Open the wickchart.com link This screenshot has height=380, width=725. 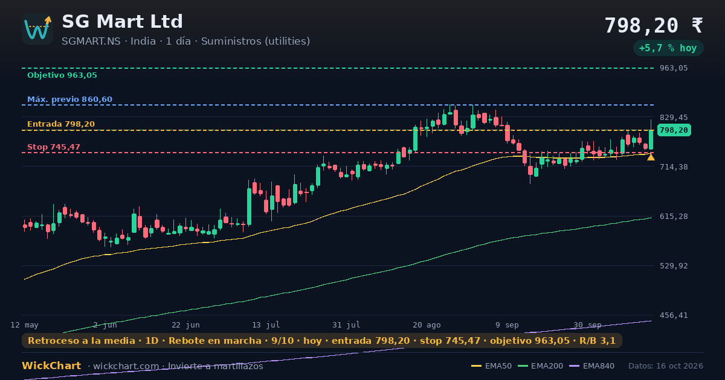click(x=126, y=366)
